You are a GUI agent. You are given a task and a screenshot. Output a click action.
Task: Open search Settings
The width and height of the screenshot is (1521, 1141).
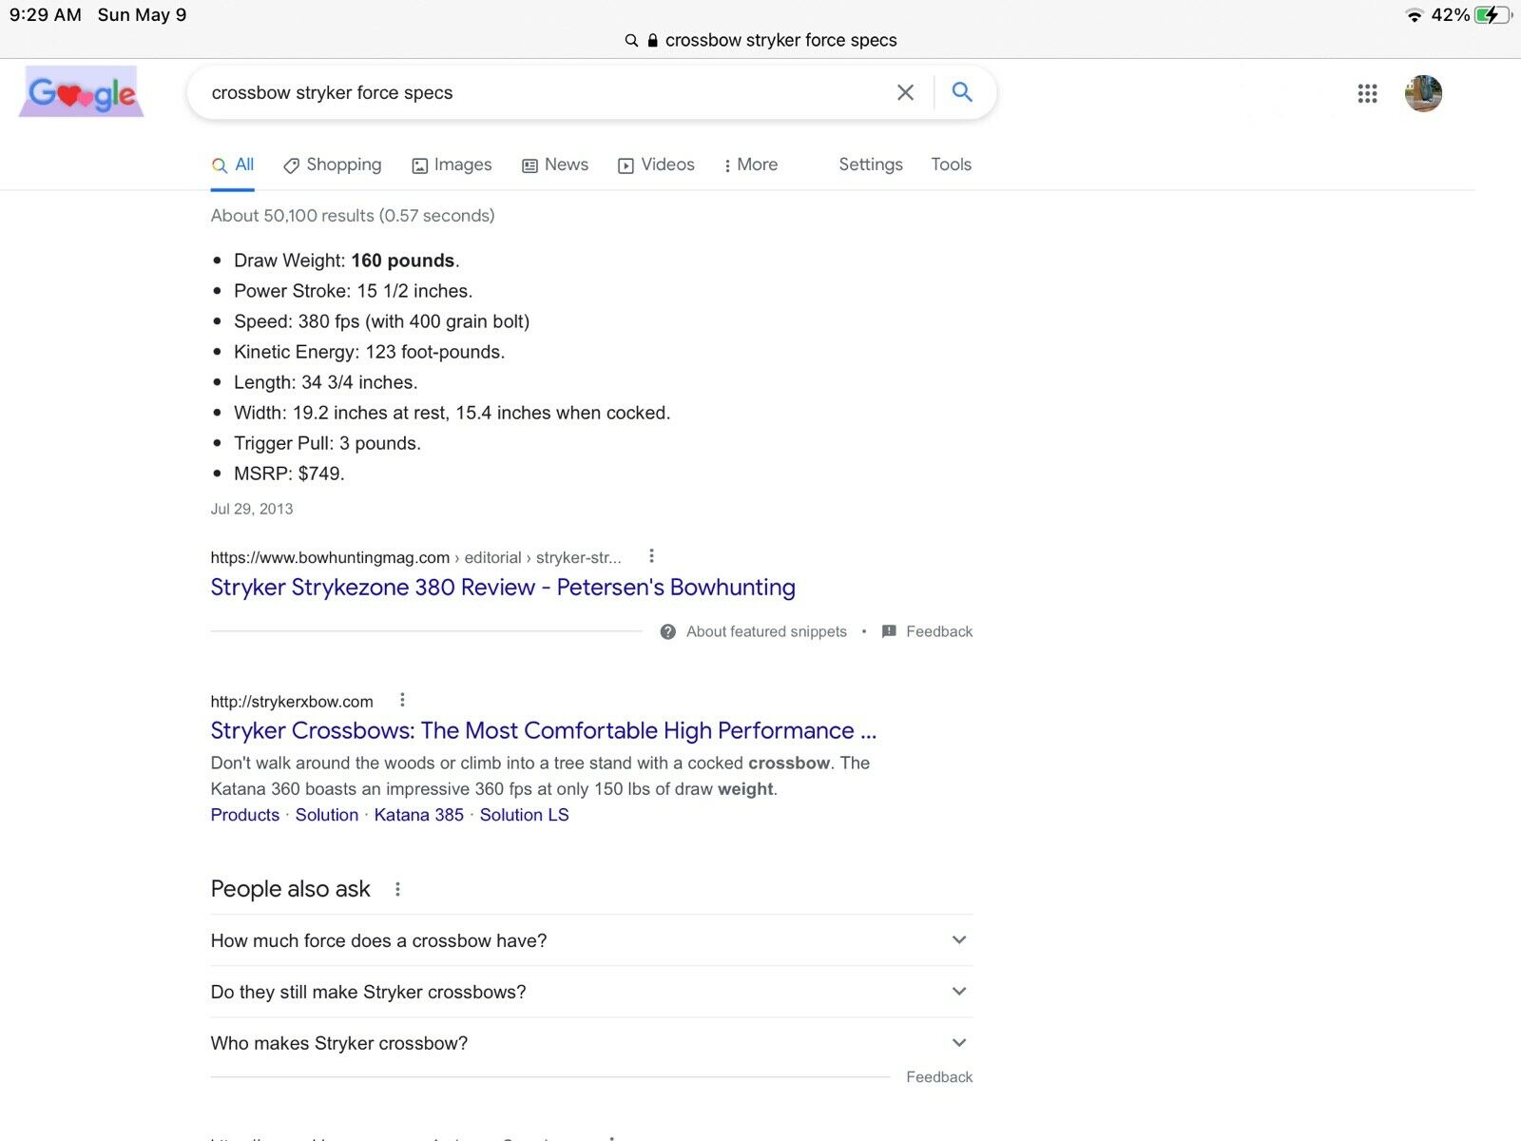pyautogui.click(x=871, y=164)
